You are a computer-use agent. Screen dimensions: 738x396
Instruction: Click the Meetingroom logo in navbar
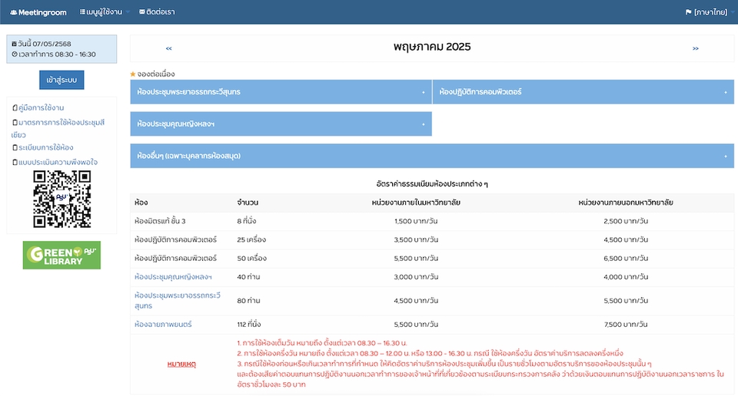point(38,12)
